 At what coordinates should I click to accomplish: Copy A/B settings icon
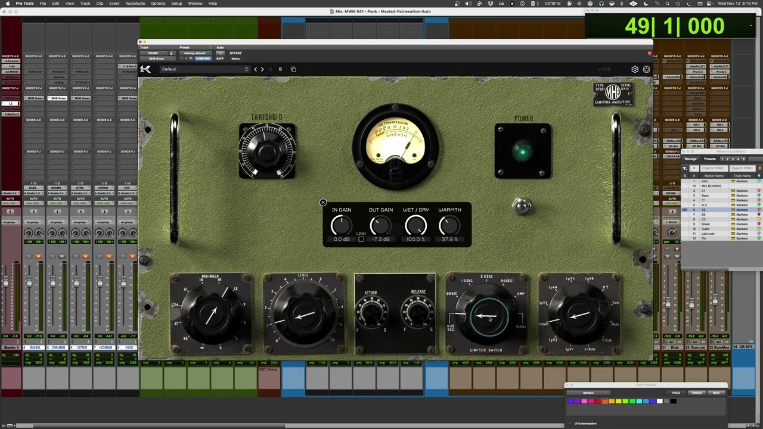pos(293,69)
